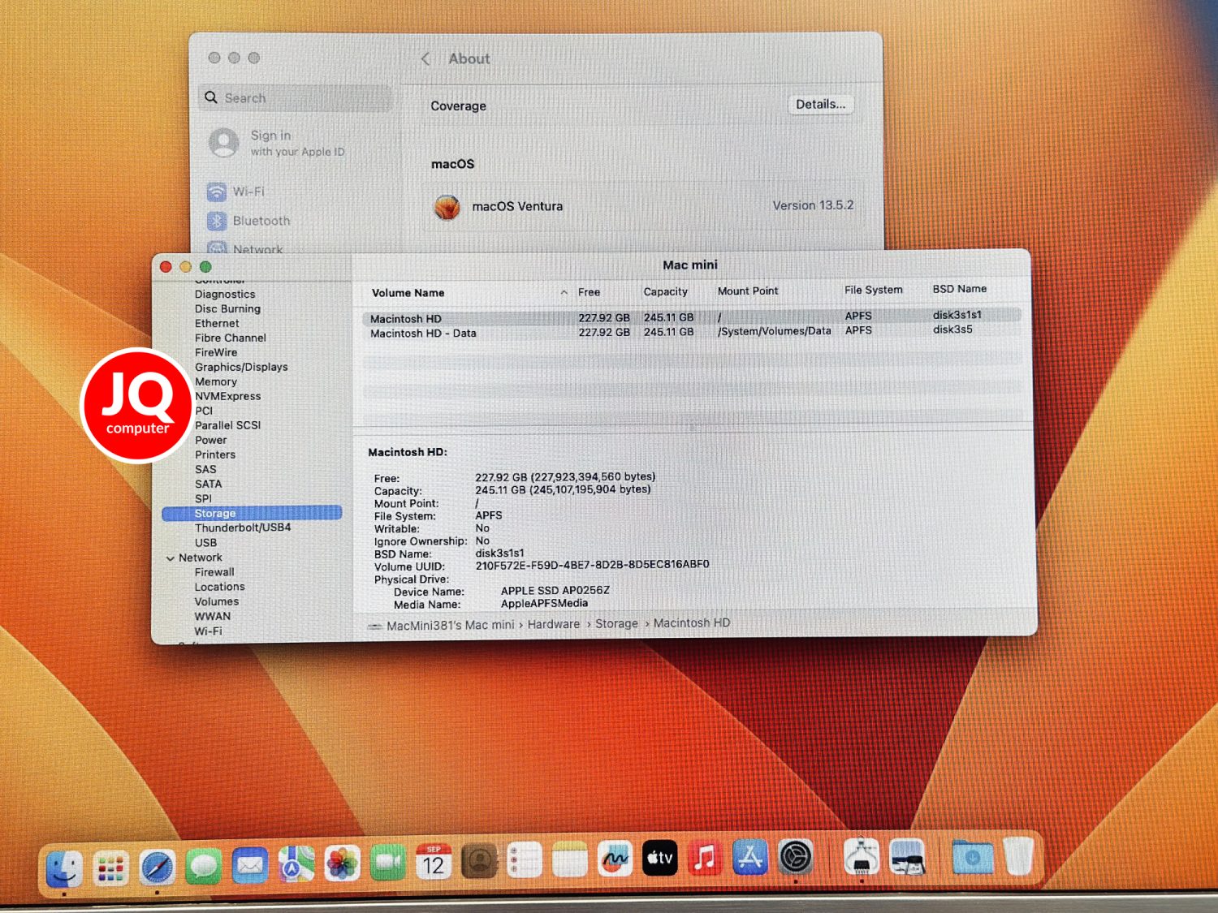
Task: Click the Wi-Fi icon in Settings sidebar
Action: tap(217, 192)
